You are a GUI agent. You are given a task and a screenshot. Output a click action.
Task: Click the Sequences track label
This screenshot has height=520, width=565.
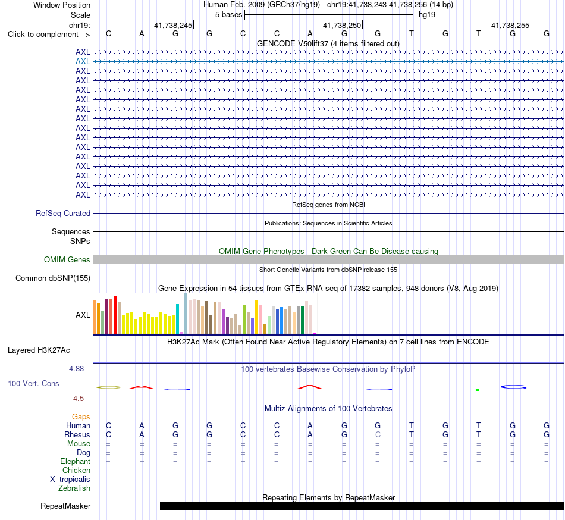coord(71,231)
